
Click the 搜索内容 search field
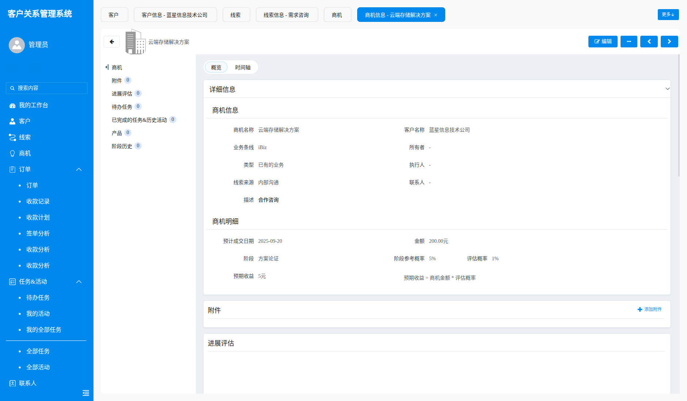[x=47, y=88]
